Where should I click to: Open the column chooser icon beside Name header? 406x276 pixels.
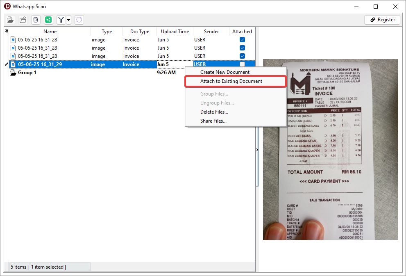coord(7,31)
